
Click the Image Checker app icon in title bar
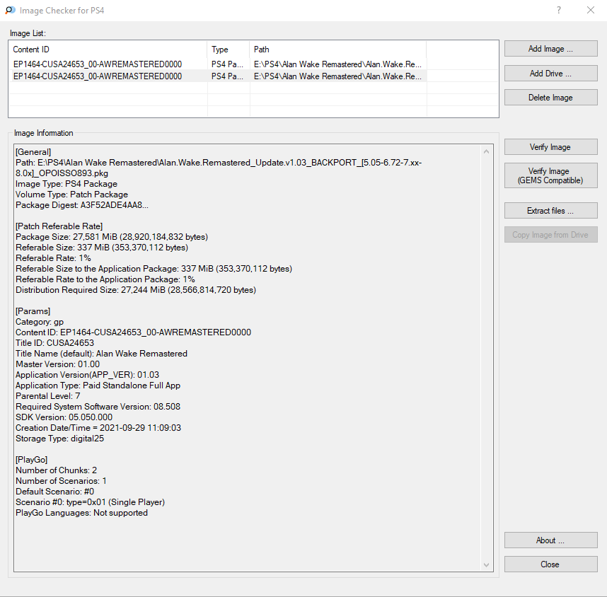(x=10, y=10)
